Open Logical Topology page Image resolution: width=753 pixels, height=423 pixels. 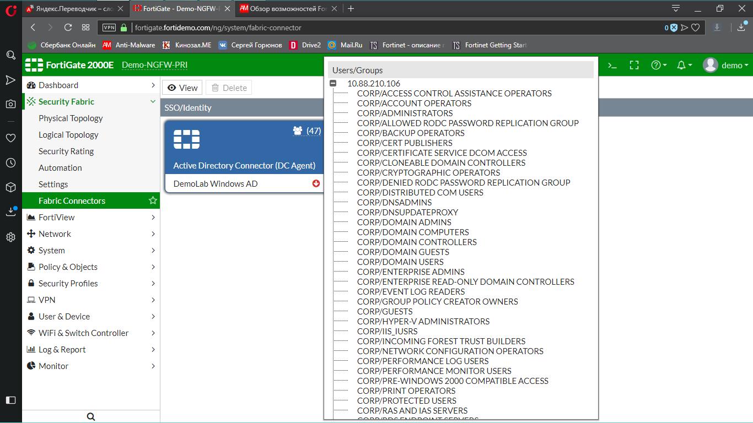click(x=68, y=134)
